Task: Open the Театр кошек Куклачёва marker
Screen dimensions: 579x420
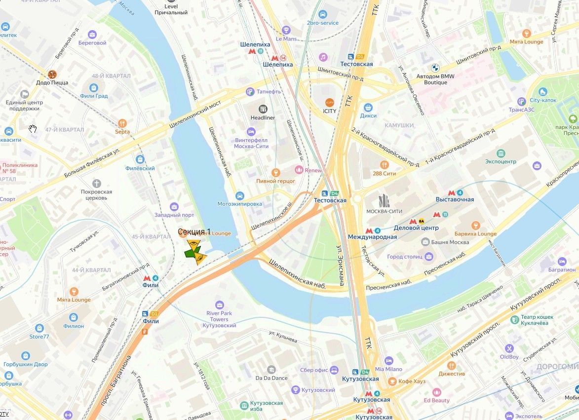Action: pos(514,320)
